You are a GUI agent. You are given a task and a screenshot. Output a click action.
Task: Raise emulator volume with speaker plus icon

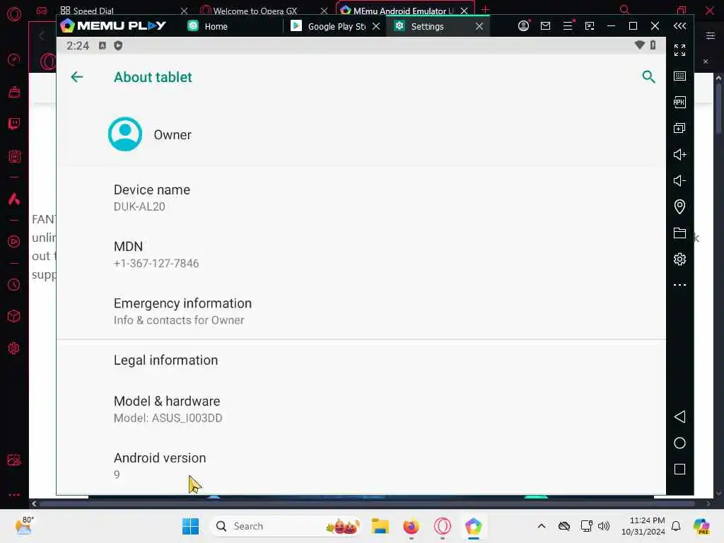[x=679, y=154]
